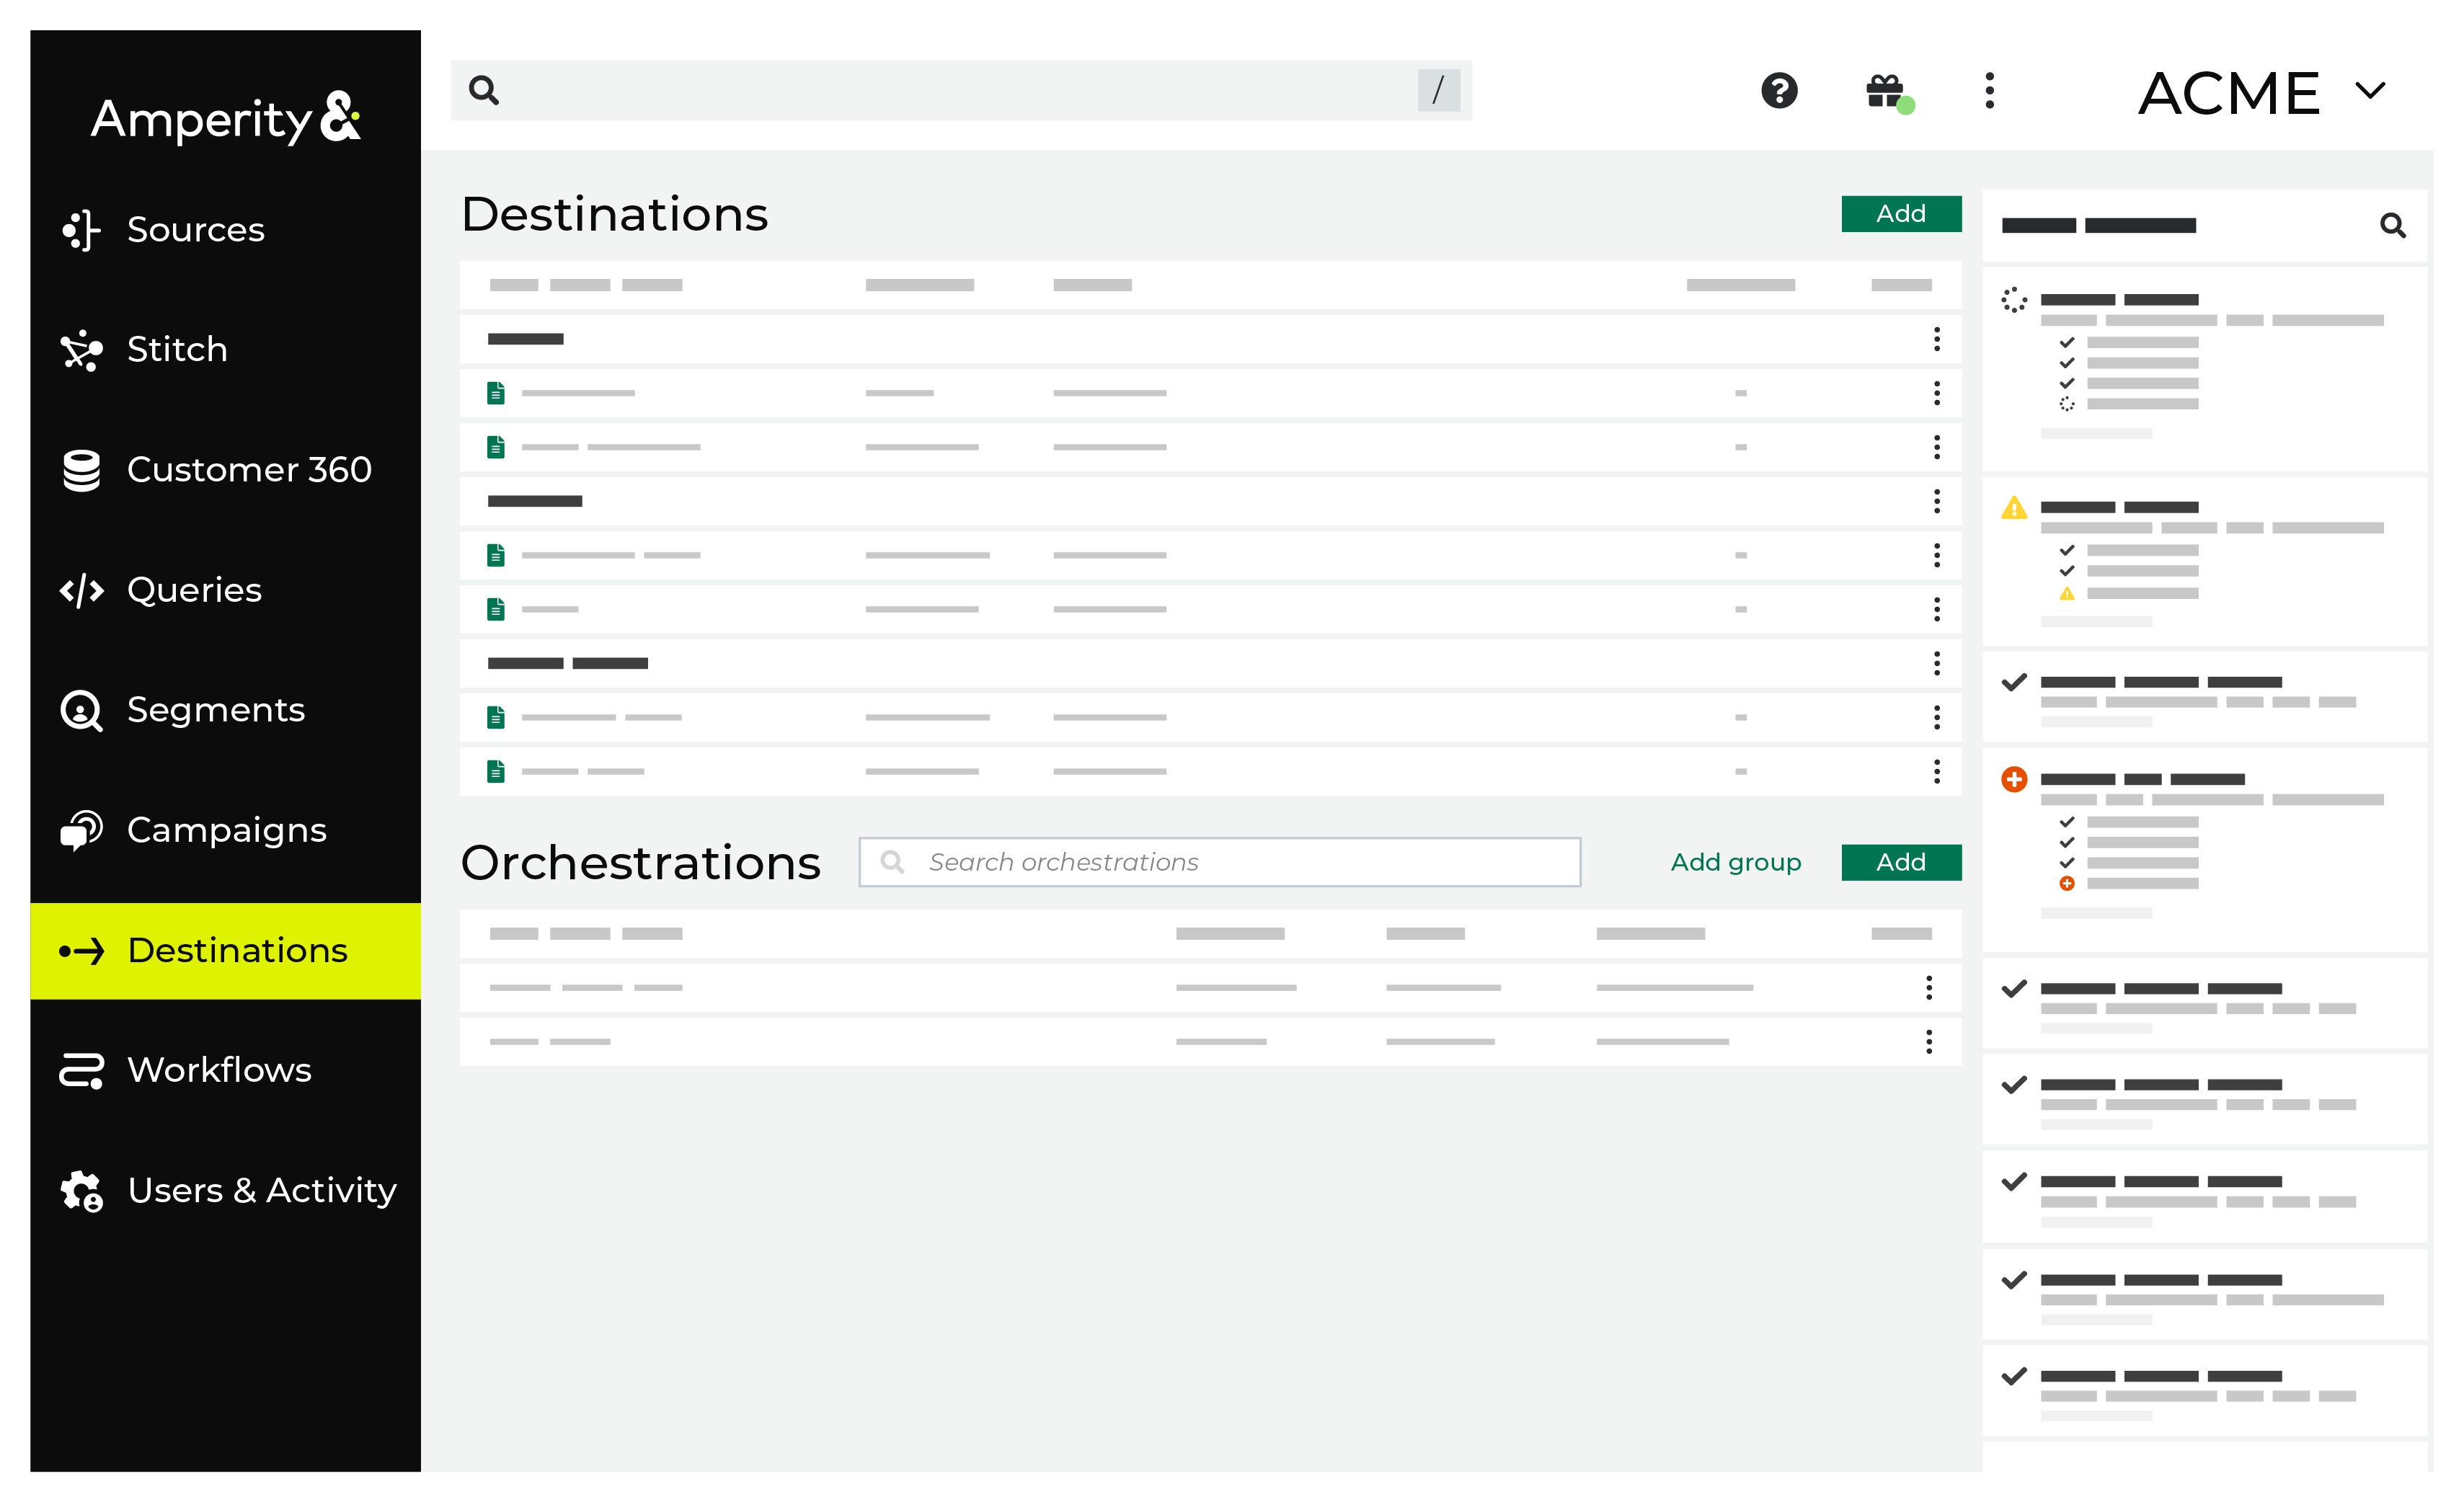The height and width of the screenshot is (1502, 2464).
Task: Click the Destinations arrow icon in sidebar
Action: [x=82, y=951]
